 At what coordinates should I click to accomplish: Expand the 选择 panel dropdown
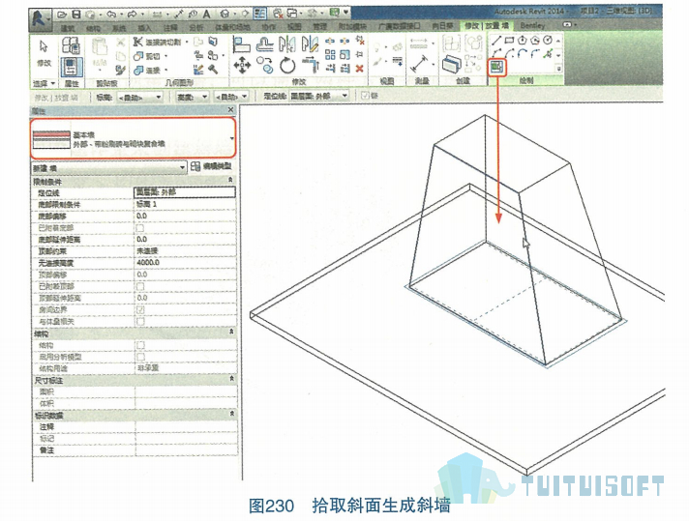point(44,83)
